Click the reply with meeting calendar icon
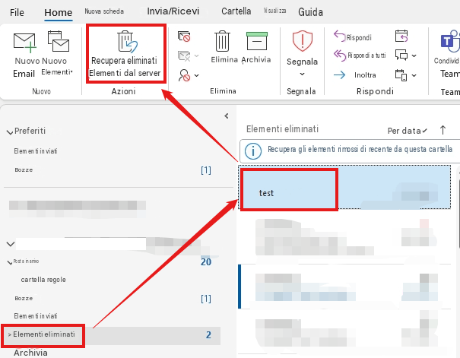Viewport: 460px width, 358px height. [401, 36]
